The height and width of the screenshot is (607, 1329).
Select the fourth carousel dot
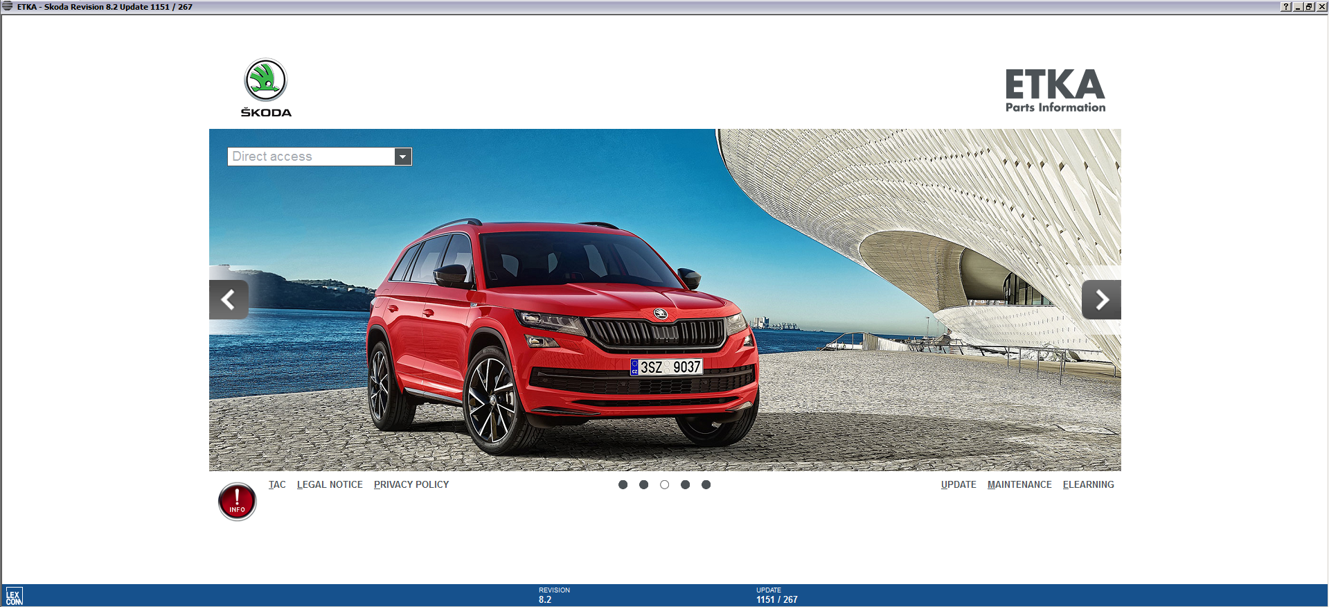(x=686, y=485)
